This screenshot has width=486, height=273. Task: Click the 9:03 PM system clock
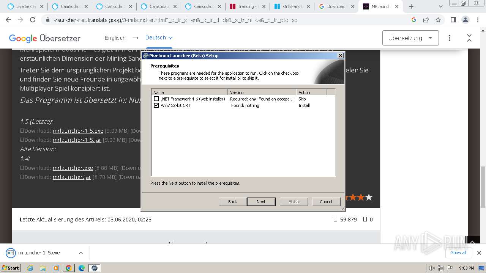(x=466, y=268)
